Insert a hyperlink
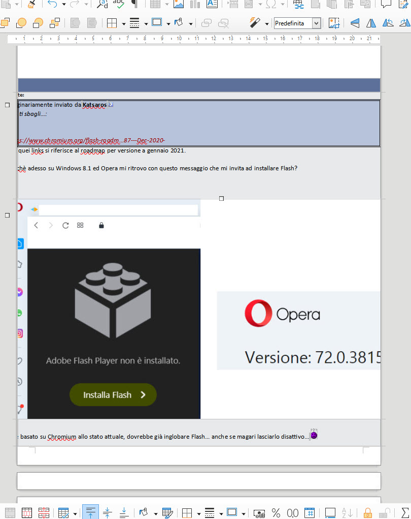The image size is (411, 519). [x=299, y=4]
